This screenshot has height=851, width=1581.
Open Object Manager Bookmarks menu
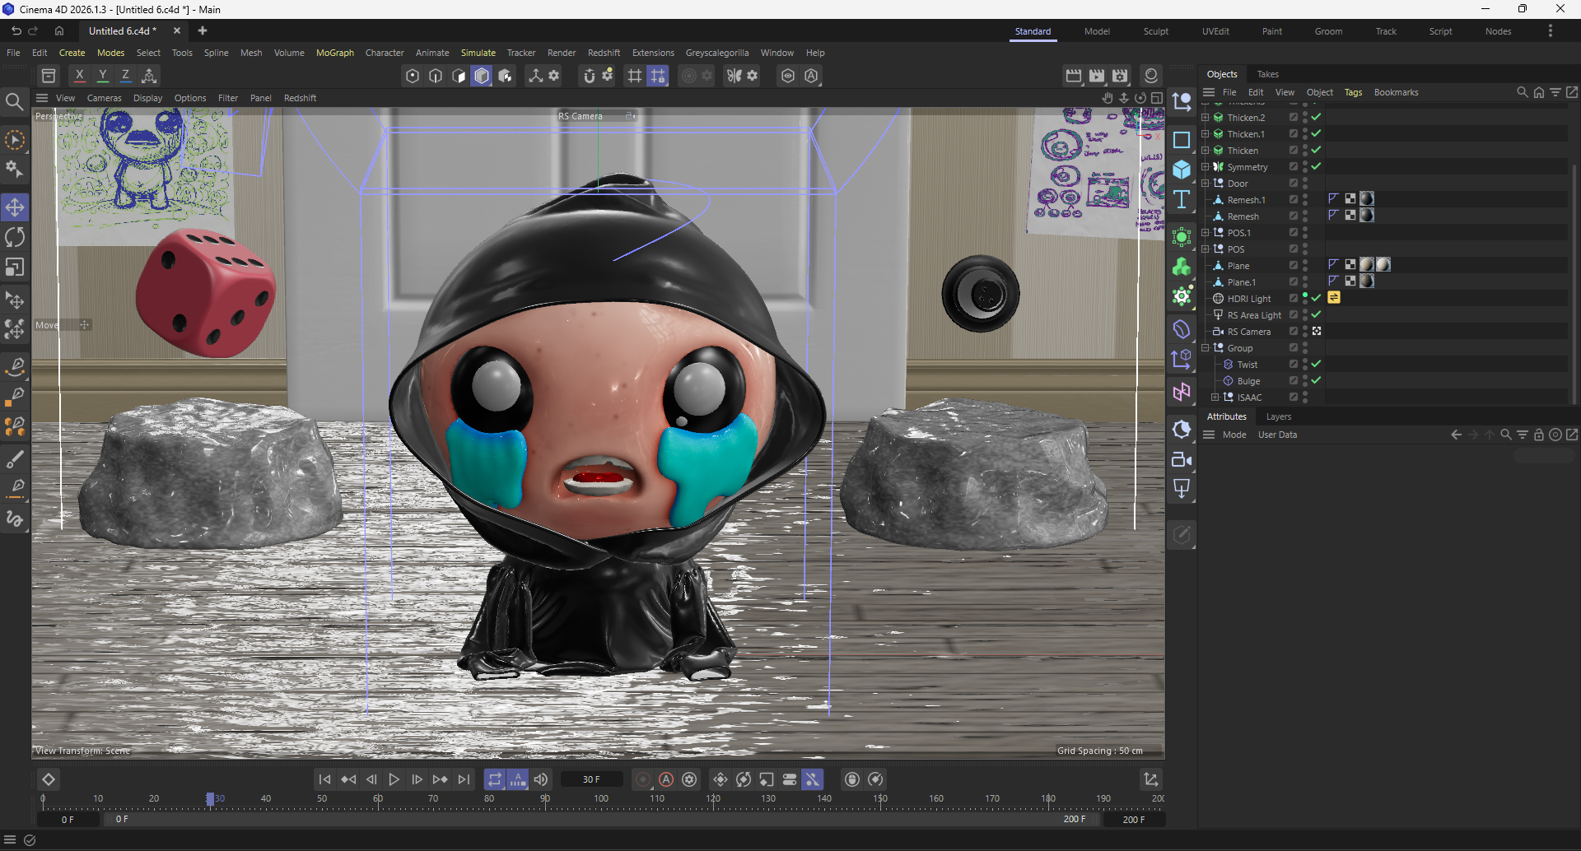(x=1396, y=92)
